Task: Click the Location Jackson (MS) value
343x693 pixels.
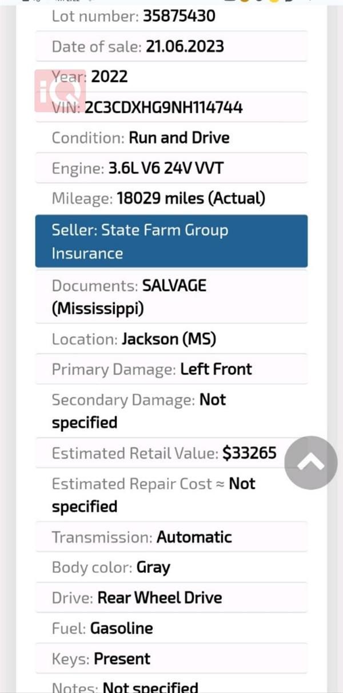Action: click(169, 339)
